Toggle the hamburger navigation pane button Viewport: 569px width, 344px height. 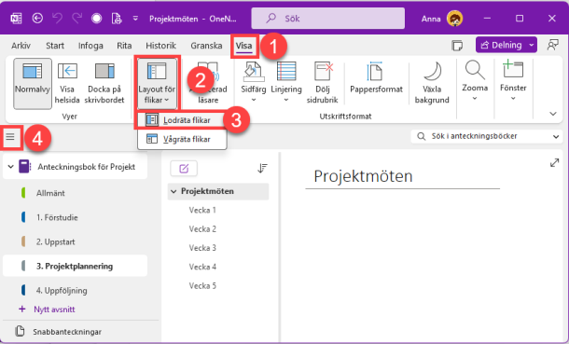pos(10,137)
